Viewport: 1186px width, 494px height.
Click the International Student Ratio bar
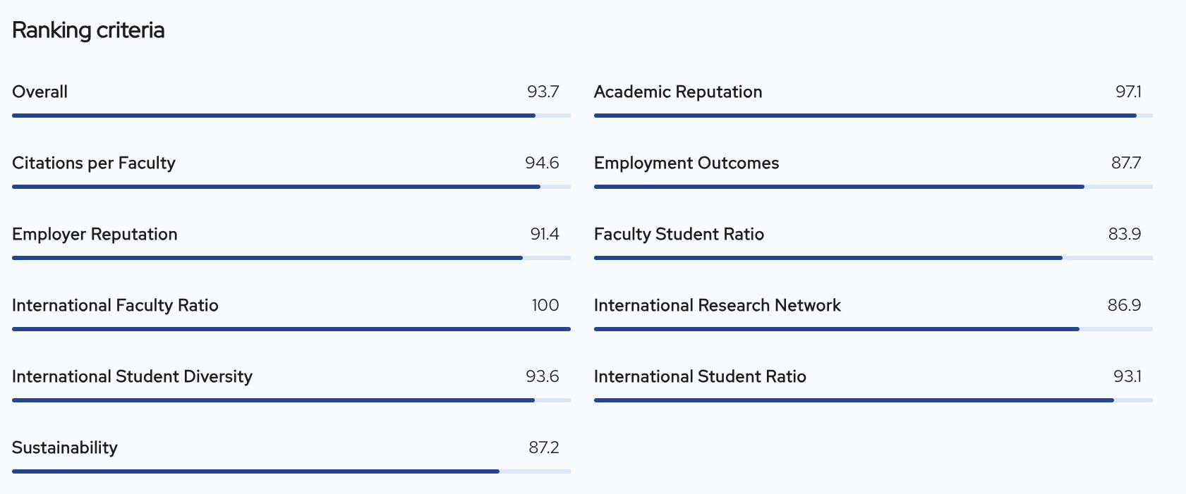(873, 400)
